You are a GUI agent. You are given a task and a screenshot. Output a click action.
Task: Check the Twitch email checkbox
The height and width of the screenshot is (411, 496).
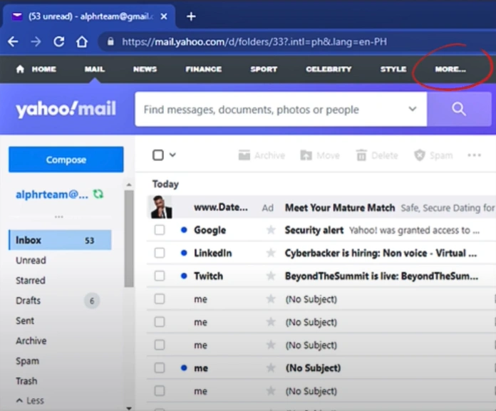click(x=160, y=276)
